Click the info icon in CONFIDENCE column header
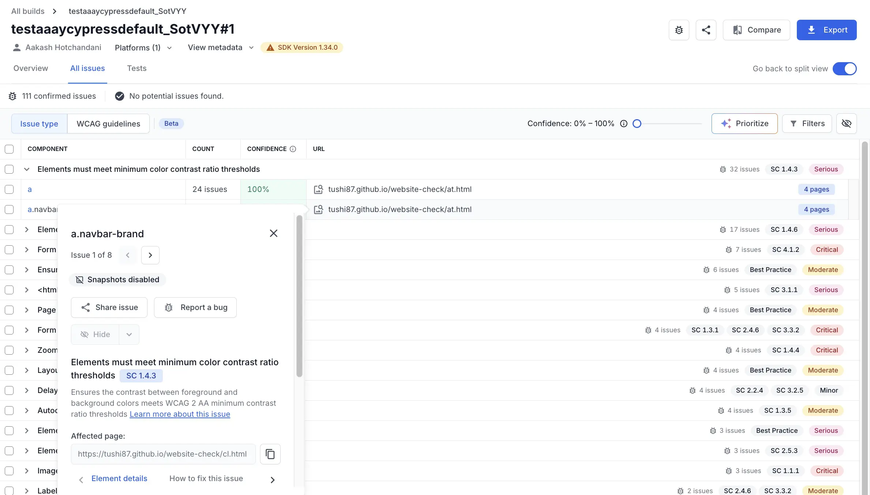 pos(293,149)
